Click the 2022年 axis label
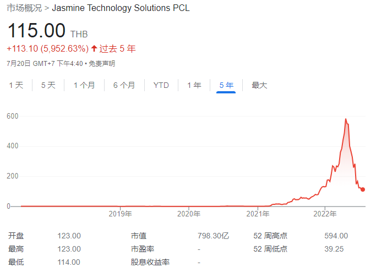The width and height of the screenshot is (376, 273). coord(326,214)
